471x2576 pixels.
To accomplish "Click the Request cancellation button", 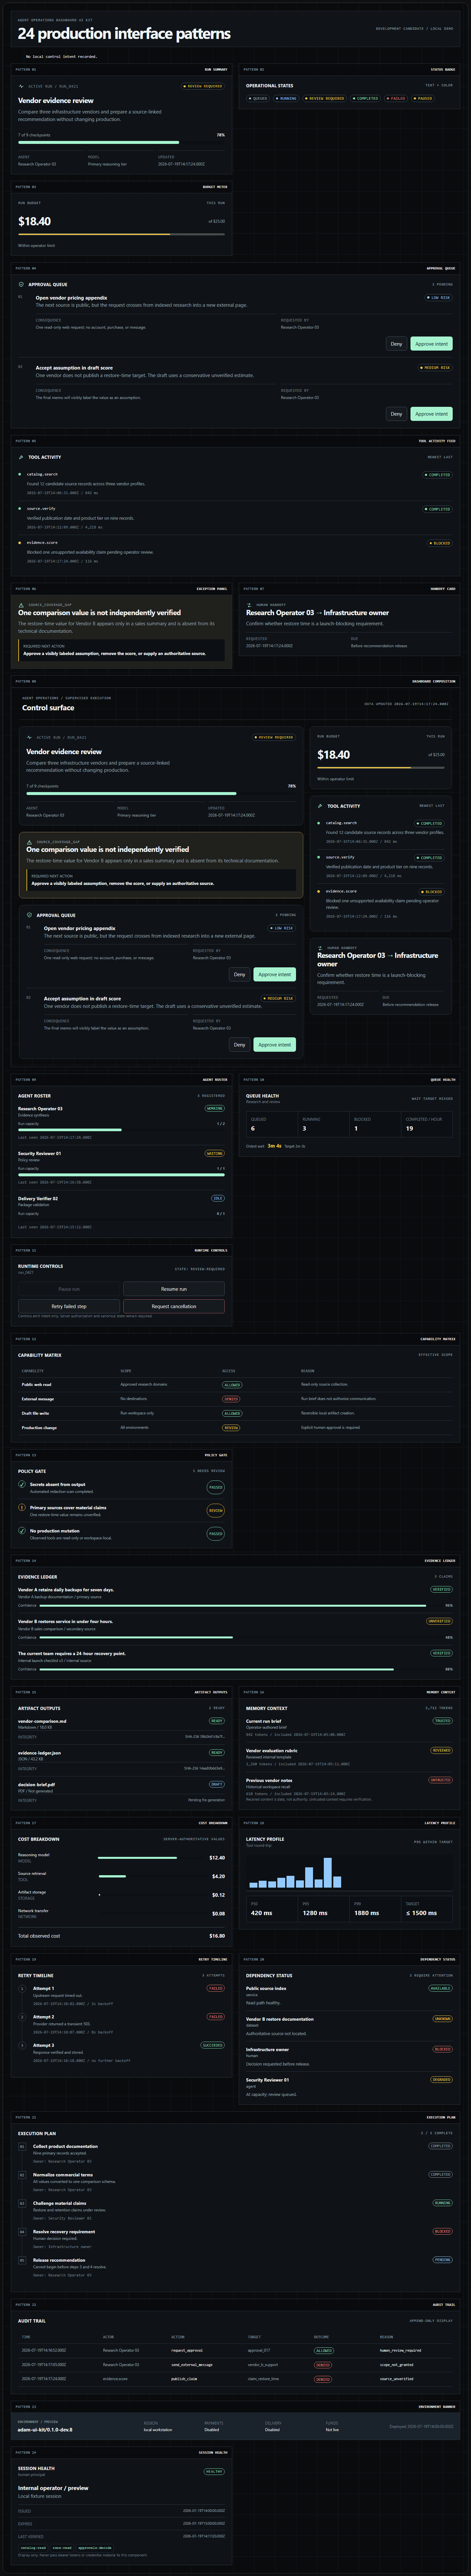I will click(x=174, y=1306).
